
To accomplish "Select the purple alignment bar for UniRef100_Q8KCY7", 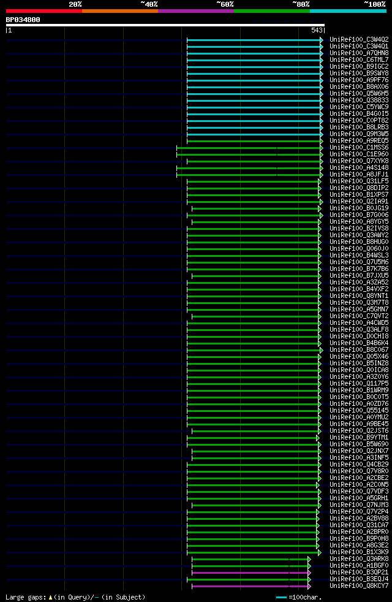I will click(x=251, y=586).
